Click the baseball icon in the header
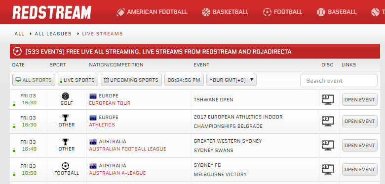Image resolution: width=385 pixels, height=184 pixels. point(321,12)
